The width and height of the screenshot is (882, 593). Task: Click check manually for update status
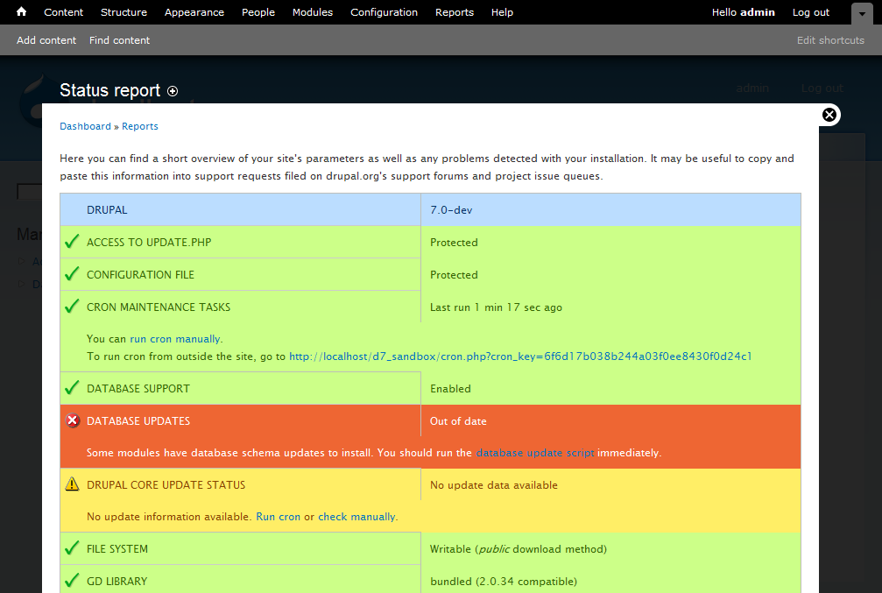[356, 517]
